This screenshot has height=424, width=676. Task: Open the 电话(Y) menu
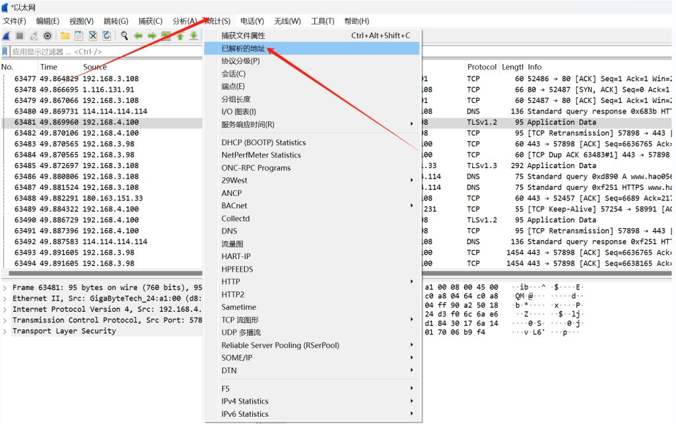click(x=252, y=21)
